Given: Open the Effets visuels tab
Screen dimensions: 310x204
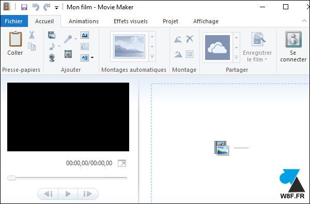Looking at the screenshot, I should [131, 21].
